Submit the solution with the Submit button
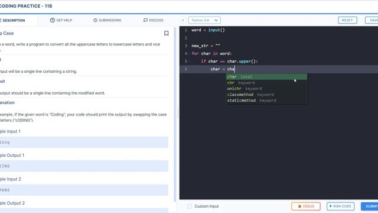This screenshot has height=213, width=378. 370,206
